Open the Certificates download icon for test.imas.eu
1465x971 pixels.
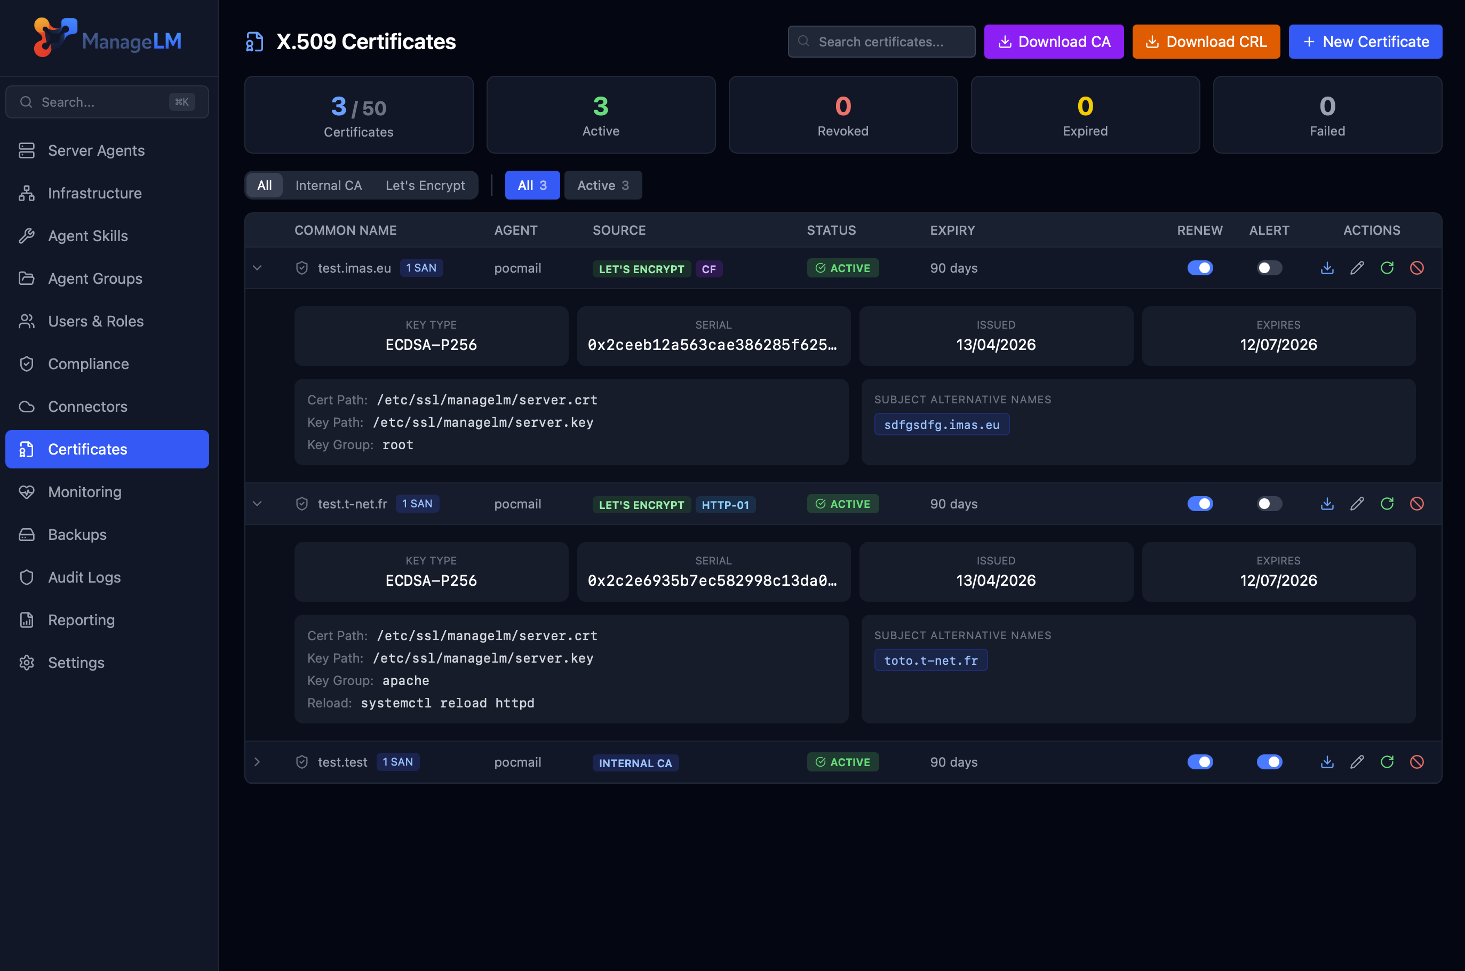tap(1326, 268)
